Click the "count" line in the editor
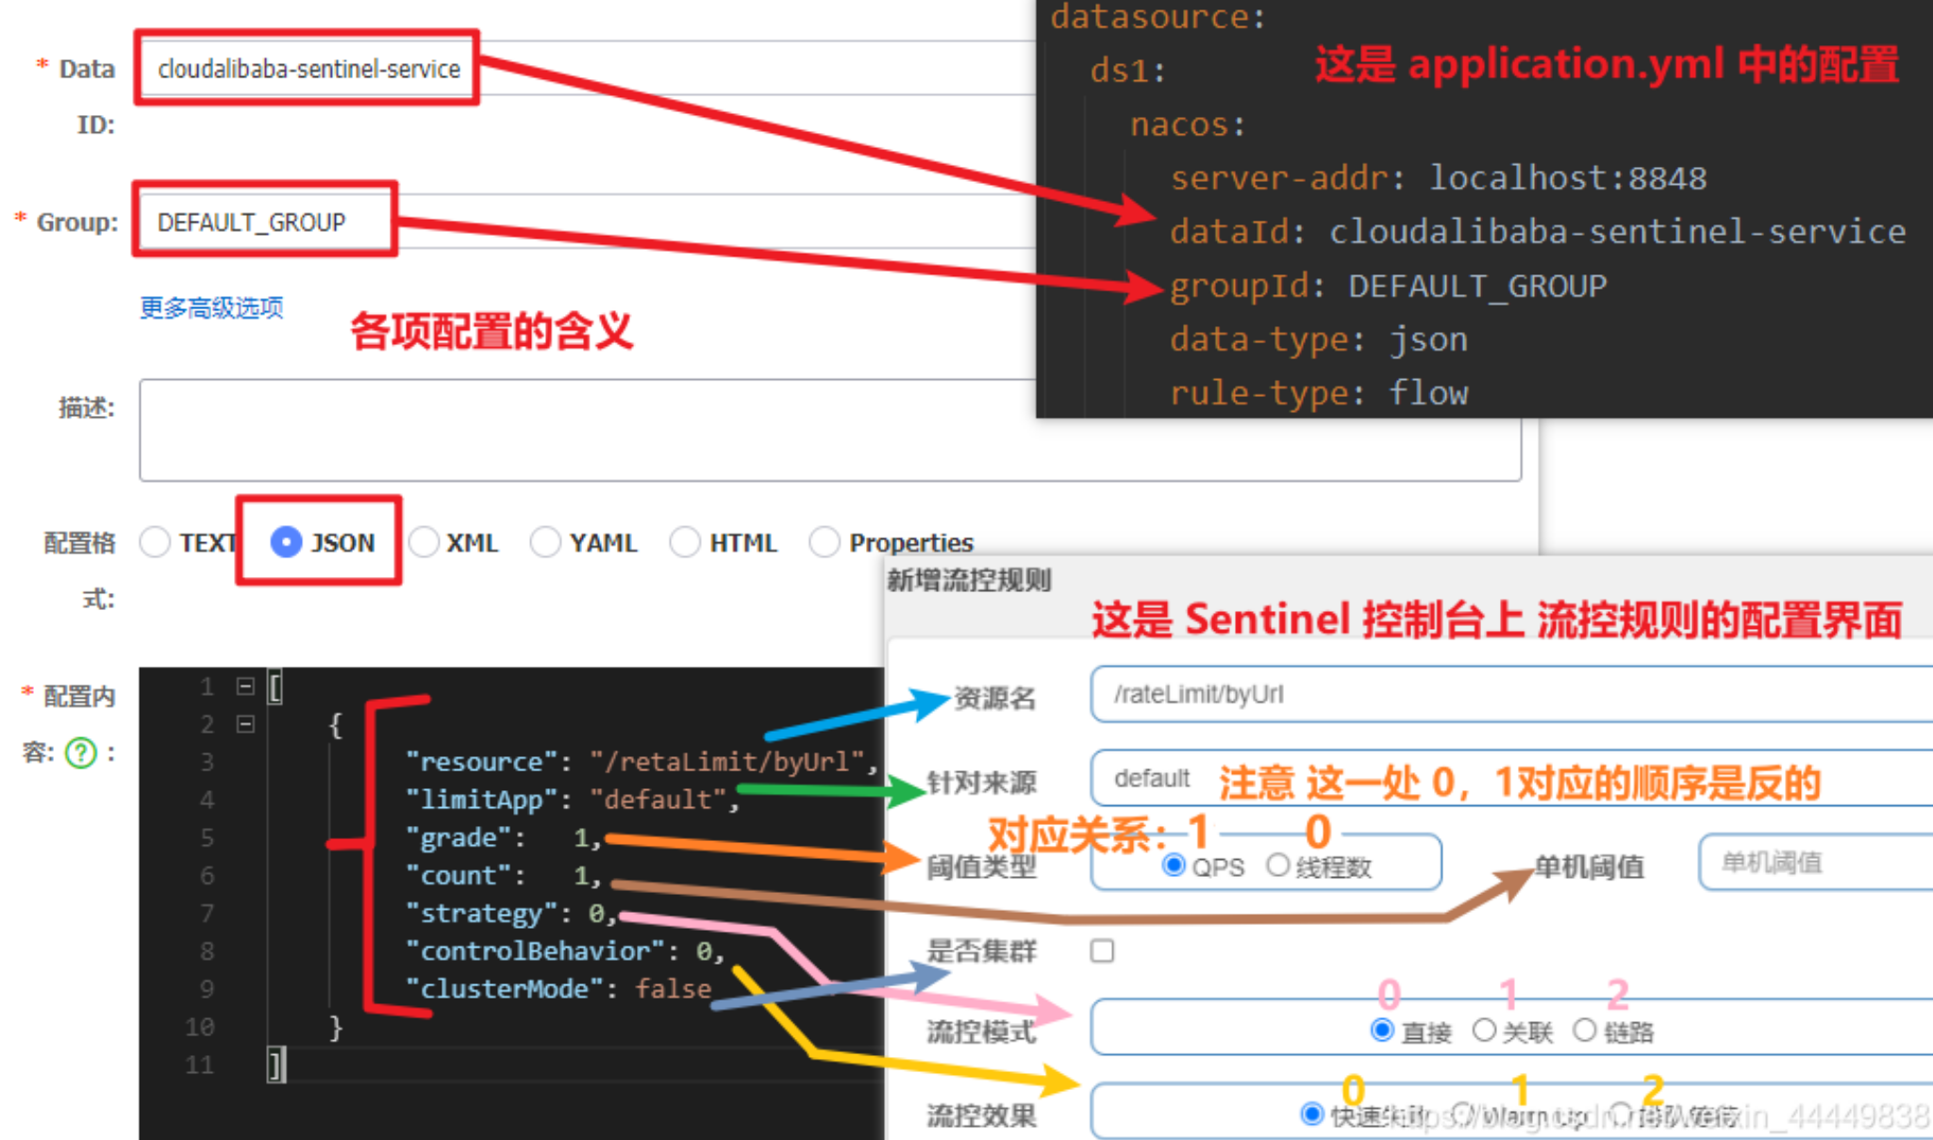This screenshot has height=1140, width=1933. (x=503, y=875)
